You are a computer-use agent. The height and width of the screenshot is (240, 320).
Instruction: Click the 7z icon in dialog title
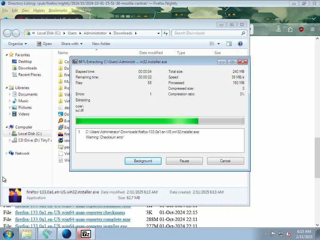click(75, 62)
